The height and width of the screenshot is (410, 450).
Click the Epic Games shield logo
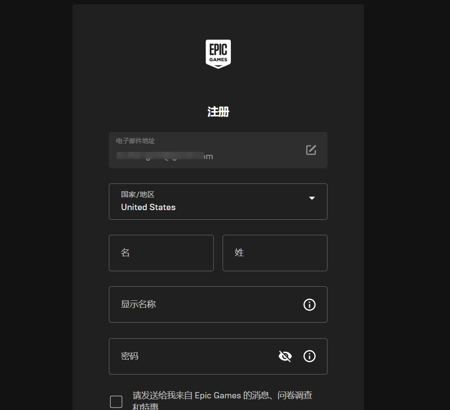218,53
